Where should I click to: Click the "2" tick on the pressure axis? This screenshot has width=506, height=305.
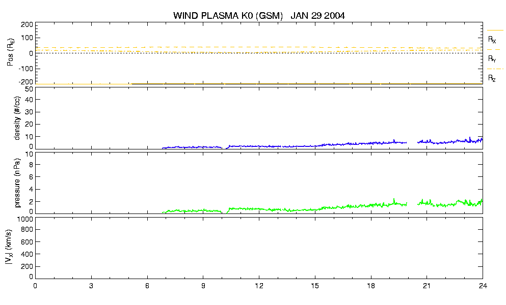[31, 202]
